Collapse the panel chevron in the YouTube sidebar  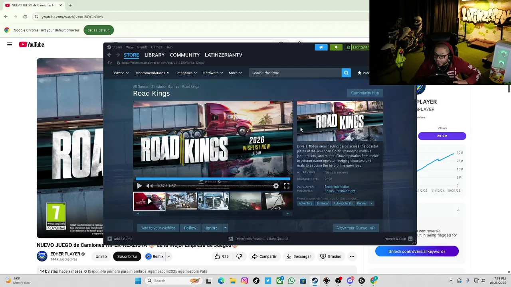(x=458, y=210)
